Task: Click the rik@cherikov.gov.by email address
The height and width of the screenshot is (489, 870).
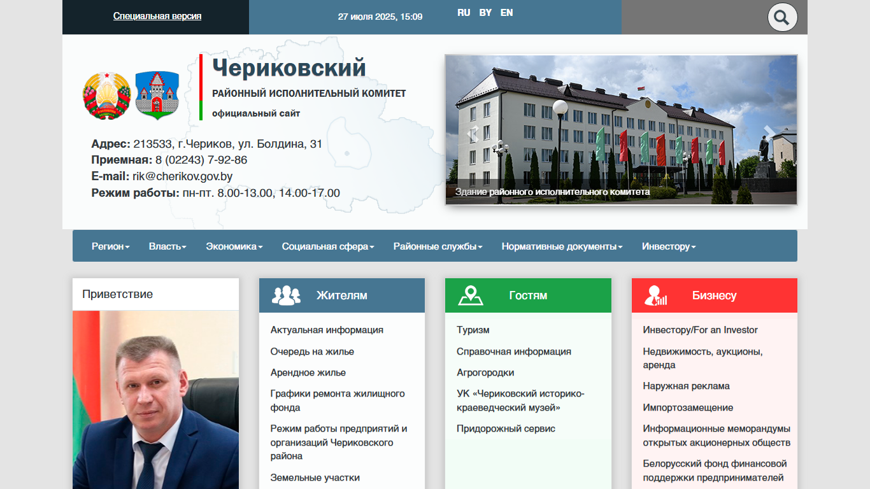Action: click(x=182, y=177)
